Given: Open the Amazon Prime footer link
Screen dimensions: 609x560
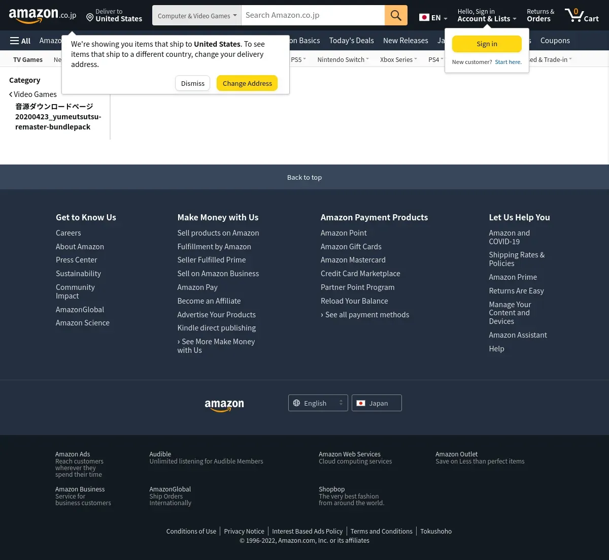Looking at the screenshot, I should point(513,277).
